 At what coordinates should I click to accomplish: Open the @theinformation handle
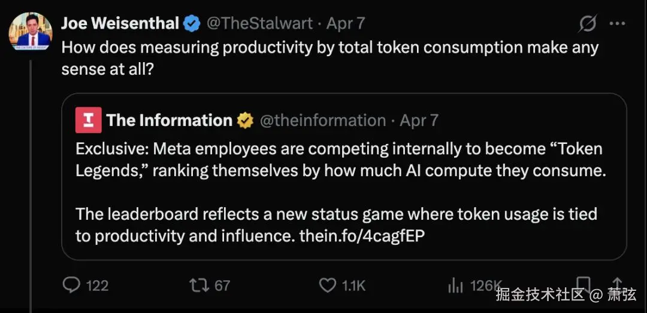point(322,121)
